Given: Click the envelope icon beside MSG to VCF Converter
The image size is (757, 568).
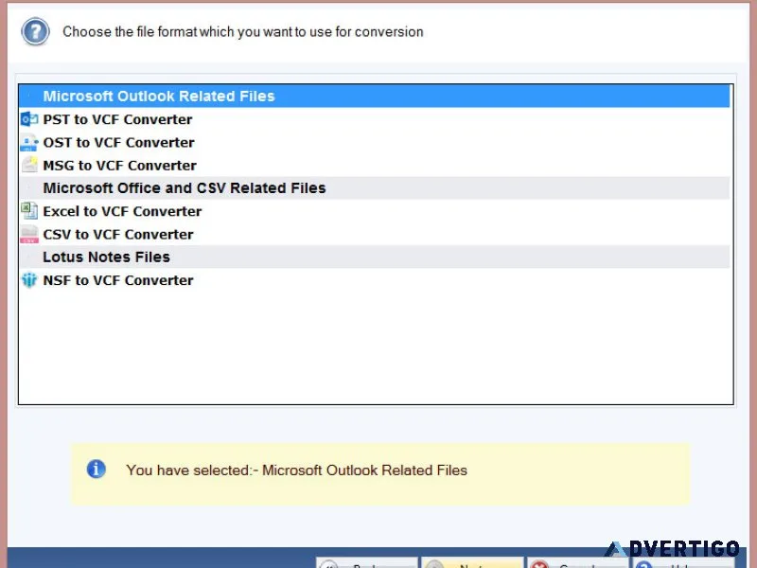Looking at the screenshot, I should [x=29, y=165].
